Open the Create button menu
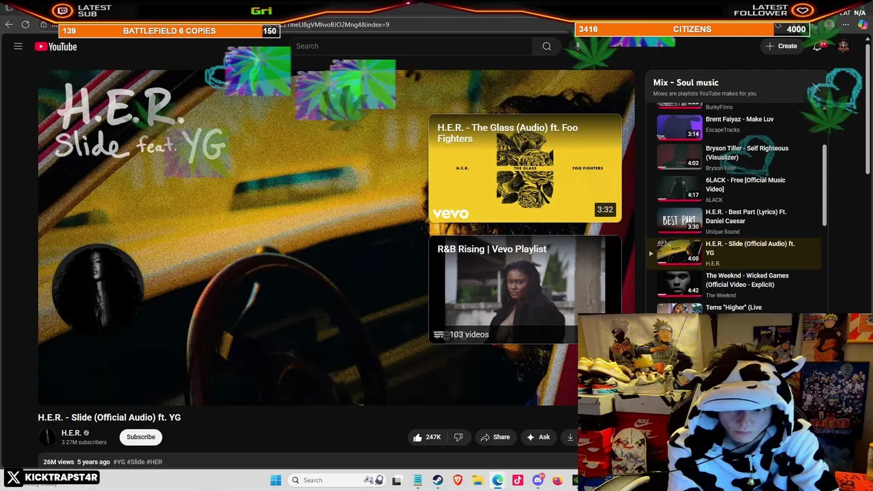The image size is (873, 491). (x=782, y=46)
